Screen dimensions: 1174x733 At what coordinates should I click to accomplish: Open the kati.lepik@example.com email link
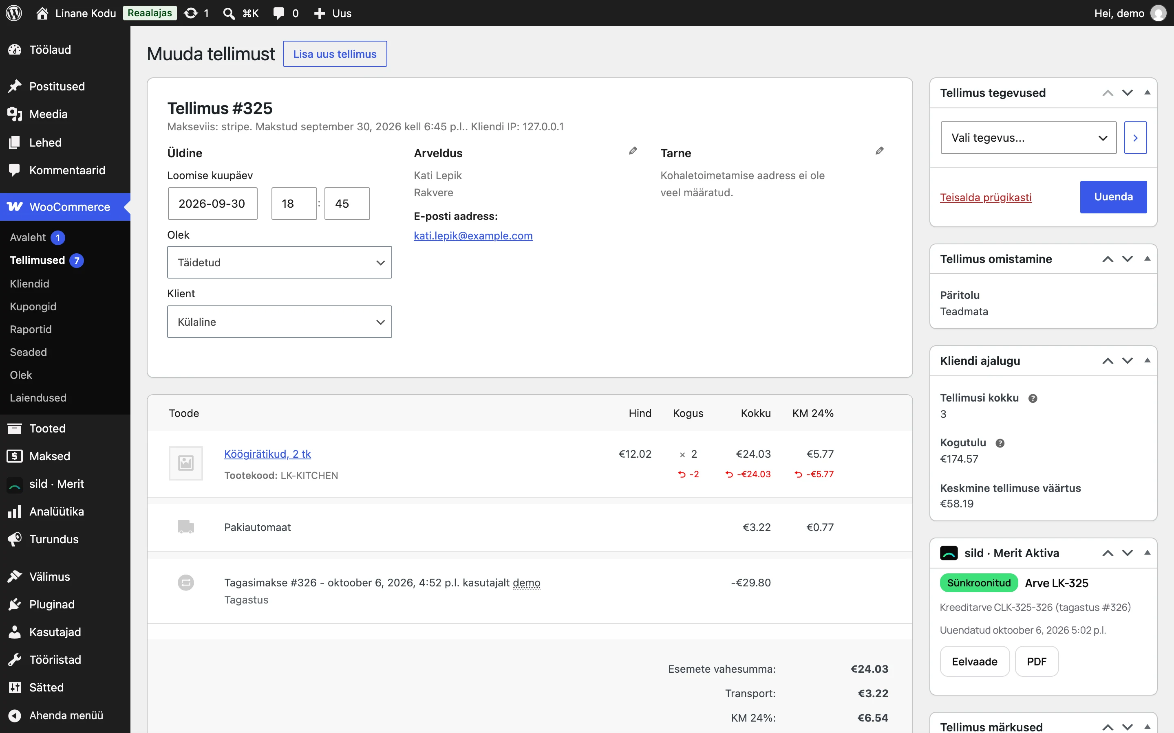pos(473,236)
